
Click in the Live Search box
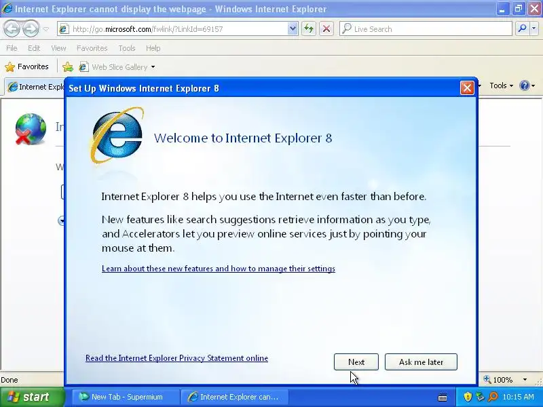tap(426, 29)
